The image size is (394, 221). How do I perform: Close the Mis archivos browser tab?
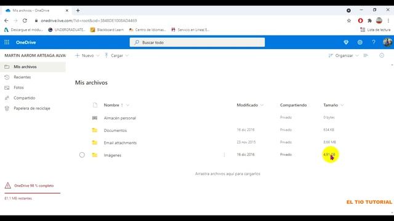point(67,10)
